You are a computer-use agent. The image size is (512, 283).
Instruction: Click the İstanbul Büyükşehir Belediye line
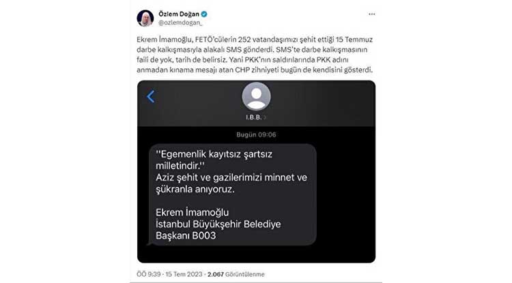(218, 224)
